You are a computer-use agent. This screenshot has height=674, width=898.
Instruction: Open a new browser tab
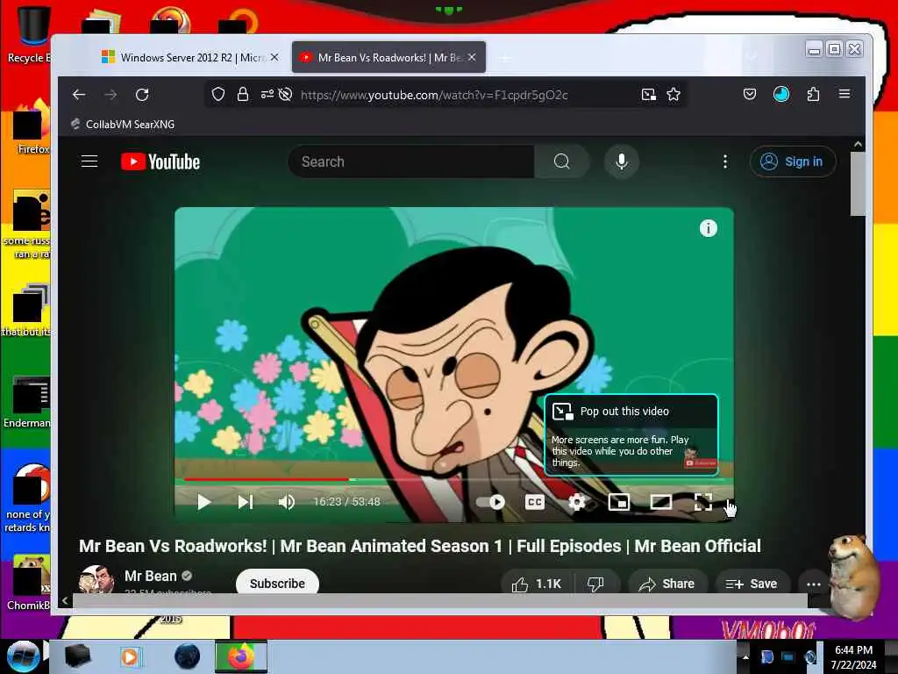point(505,58)
